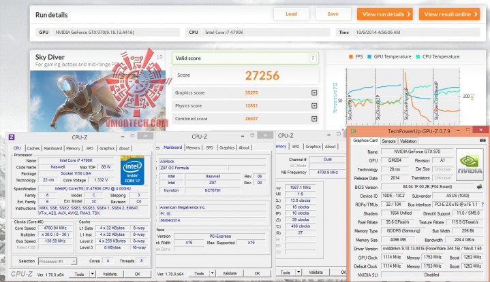Open Tools dropdown arrow in CPU tab window

93,274
